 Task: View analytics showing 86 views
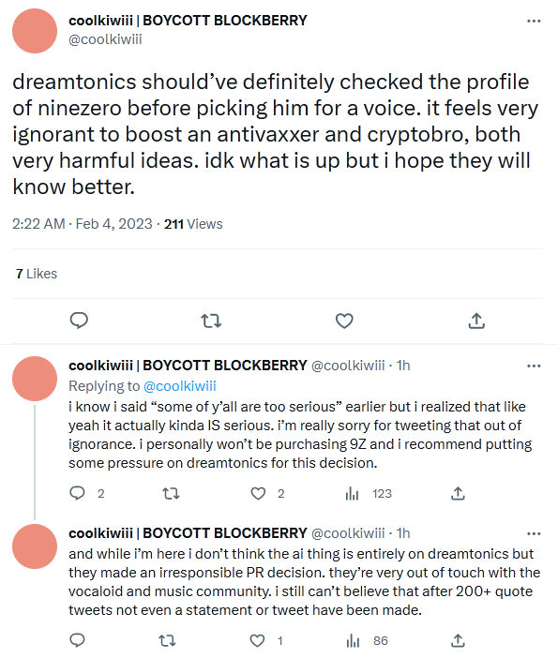click(x=368, y=641)
